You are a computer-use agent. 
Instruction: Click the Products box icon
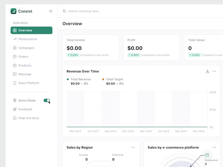point(15,65)
